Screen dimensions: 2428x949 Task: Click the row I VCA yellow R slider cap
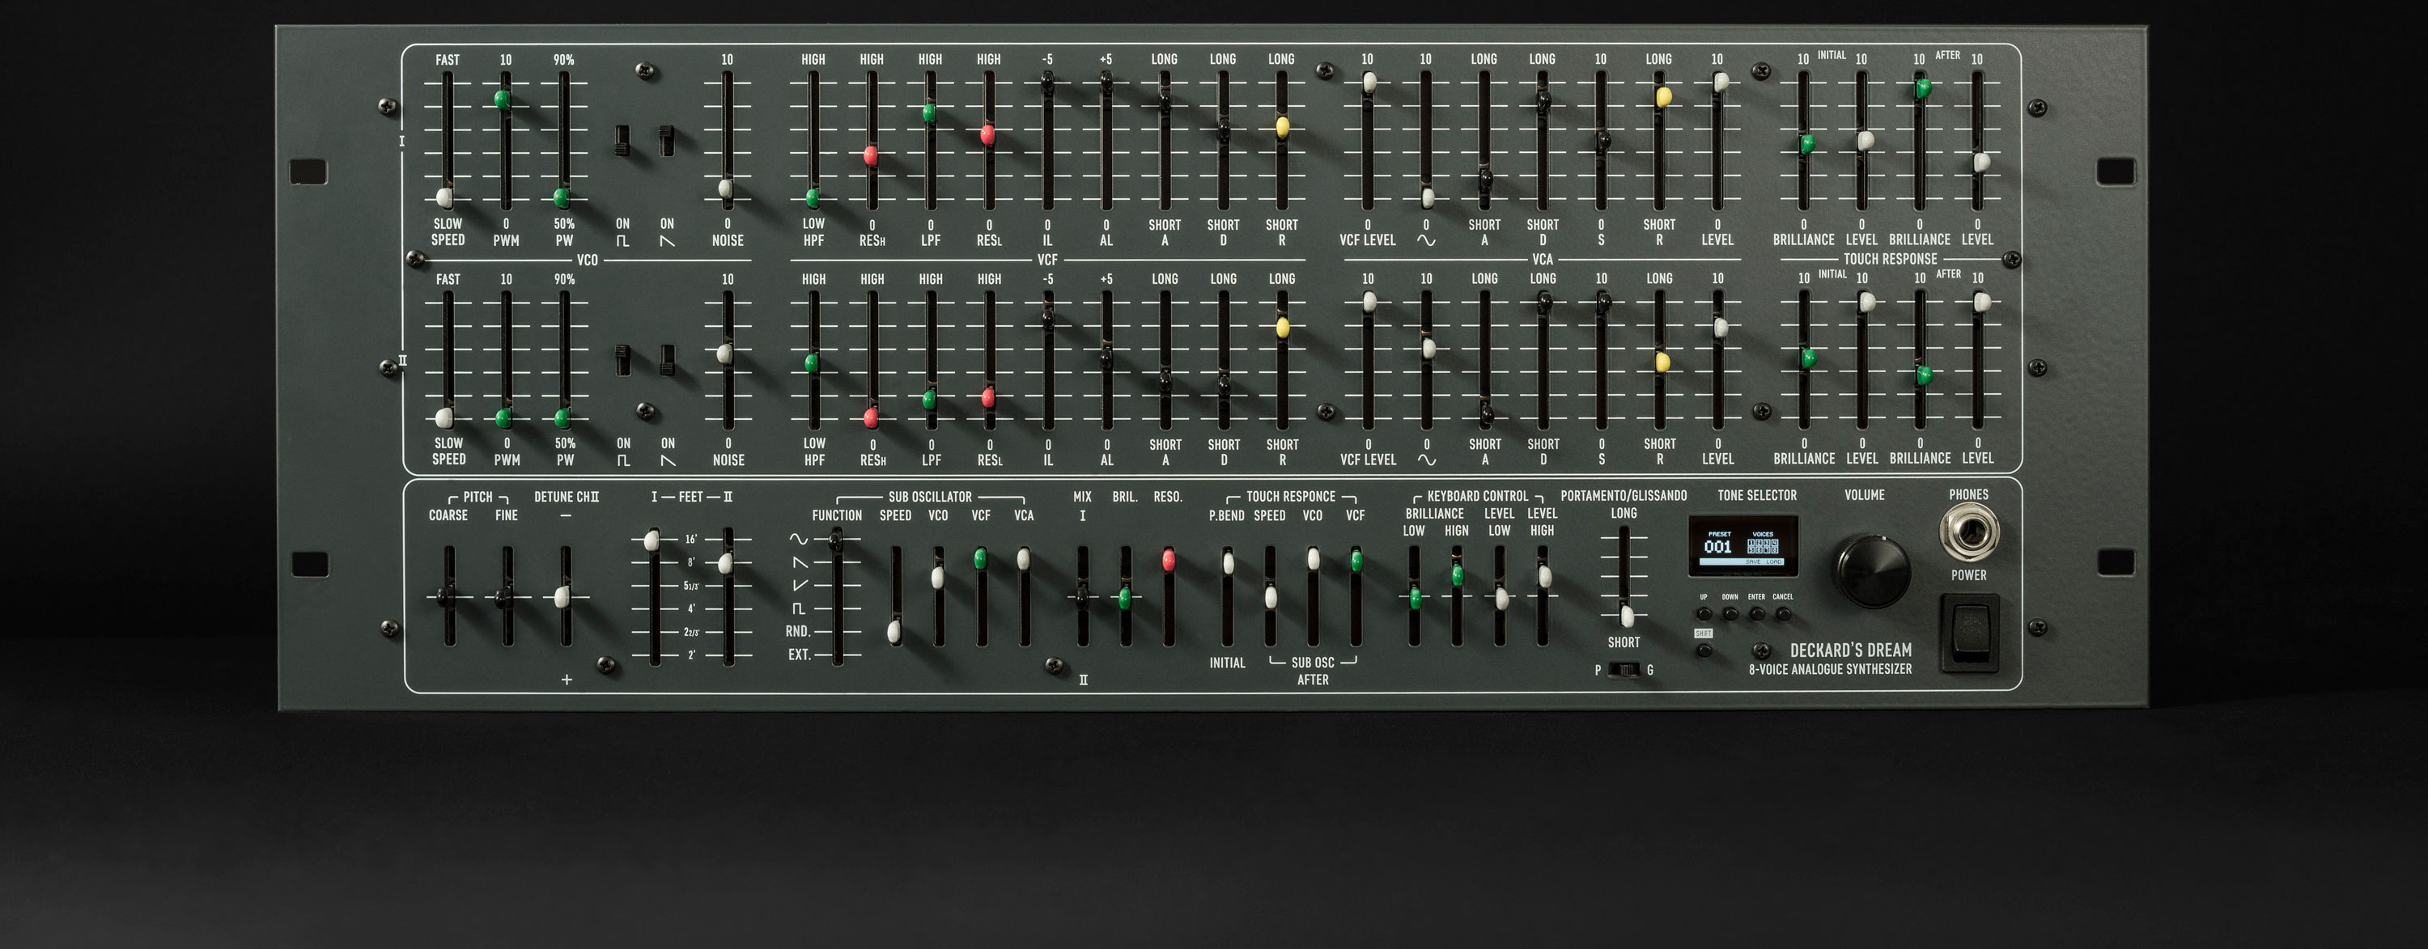pyautogui.click(x=1664, y=96)
